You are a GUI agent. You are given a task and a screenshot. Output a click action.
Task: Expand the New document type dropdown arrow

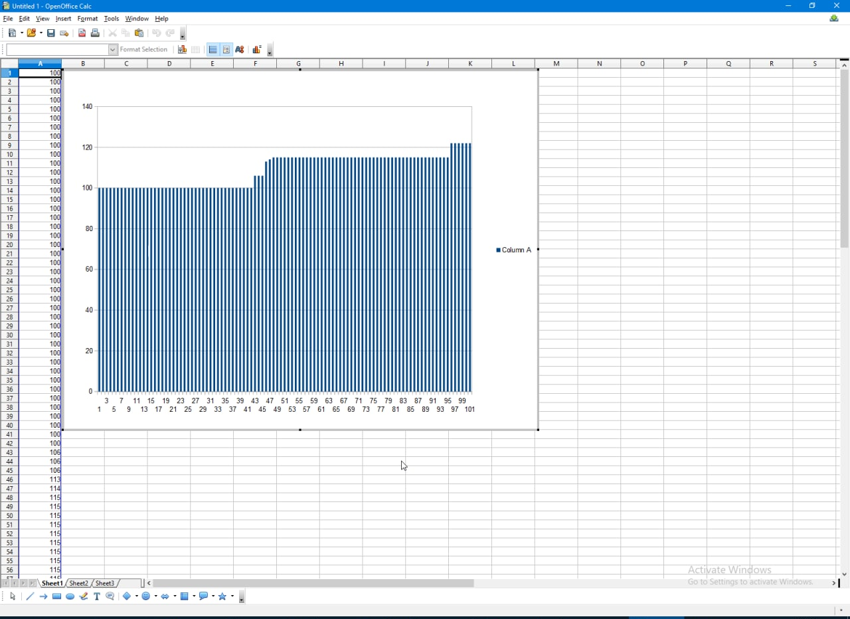pos(21,33)
